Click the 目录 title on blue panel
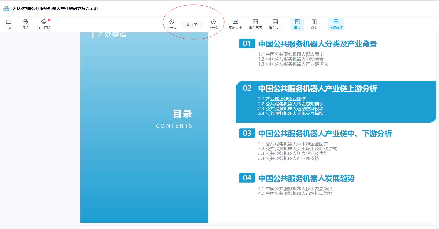439x229 pixels. coord(182,114)
